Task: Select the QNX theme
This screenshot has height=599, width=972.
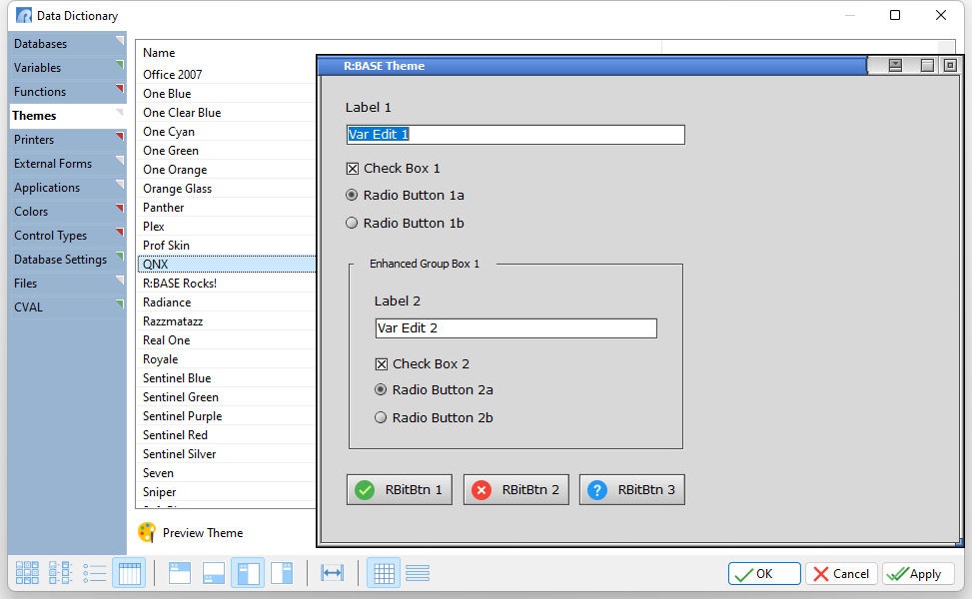Action: 226,265
